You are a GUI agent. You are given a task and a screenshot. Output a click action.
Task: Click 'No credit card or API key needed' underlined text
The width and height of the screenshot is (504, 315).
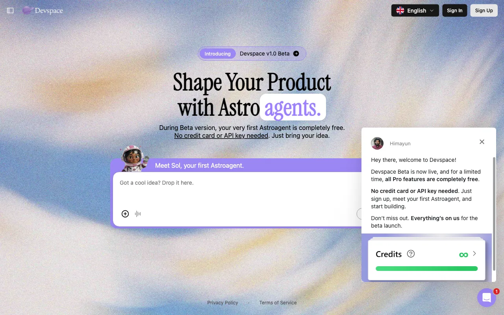coord(221,136)
